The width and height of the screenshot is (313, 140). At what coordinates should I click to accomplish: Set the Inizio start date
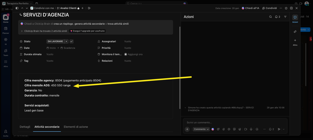[51, 48]
